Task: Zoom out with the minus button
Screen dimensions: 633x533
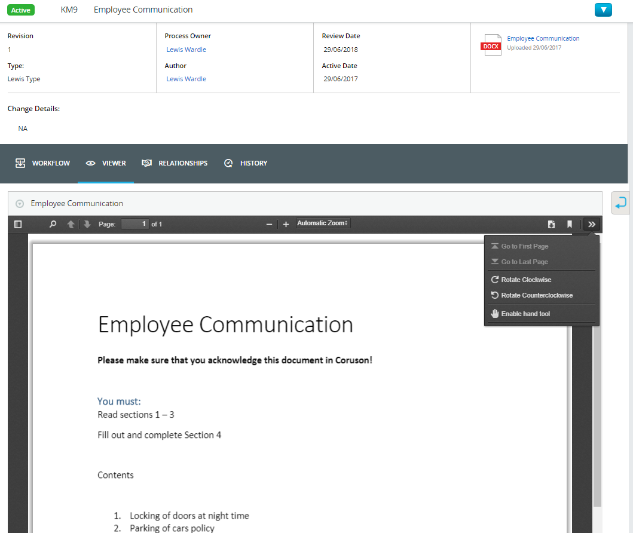Action: pos(269,224)
